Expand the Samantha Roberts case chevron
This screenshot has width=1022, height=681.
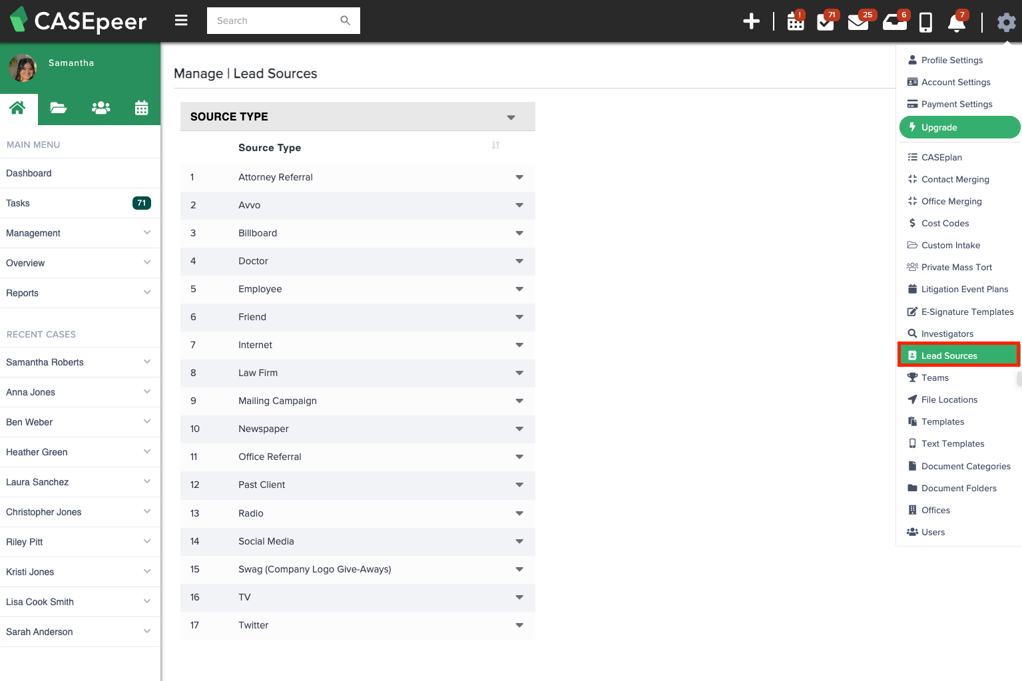pos(147,361)
